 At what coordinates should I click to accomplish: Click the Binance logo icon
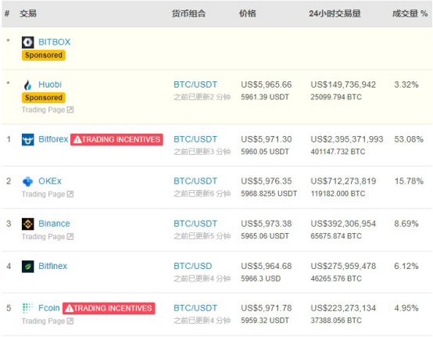[28, 224]
